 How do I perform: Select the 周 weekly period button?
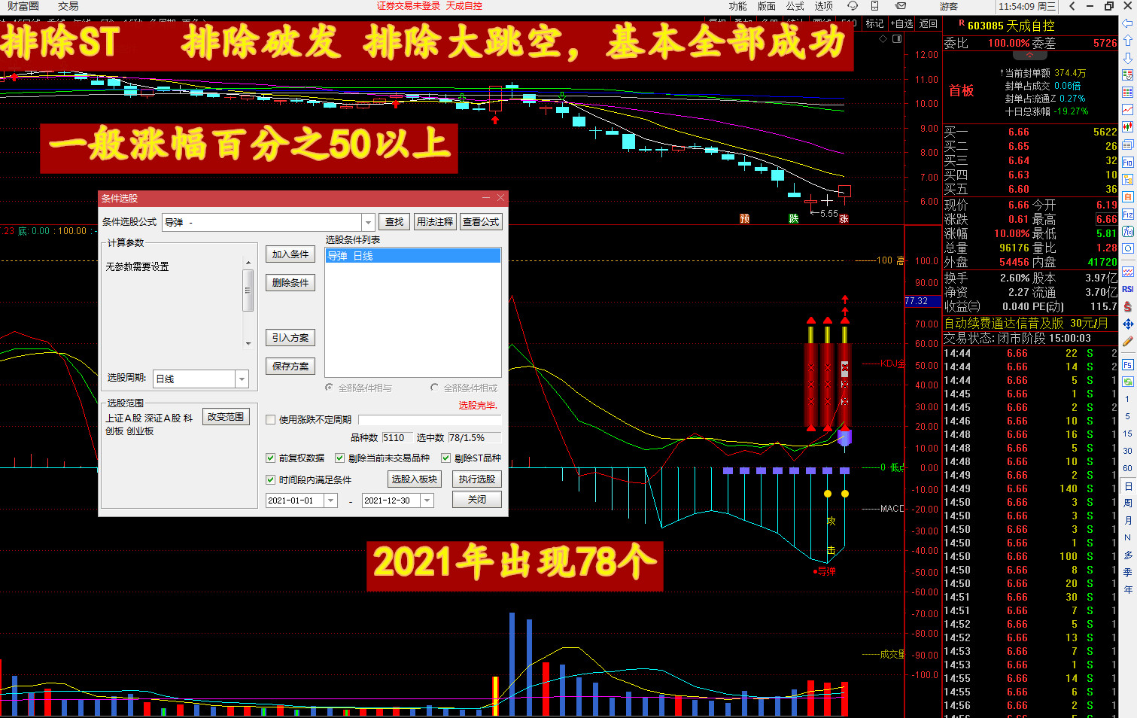pyautogui.click(x=1127, y=503)
